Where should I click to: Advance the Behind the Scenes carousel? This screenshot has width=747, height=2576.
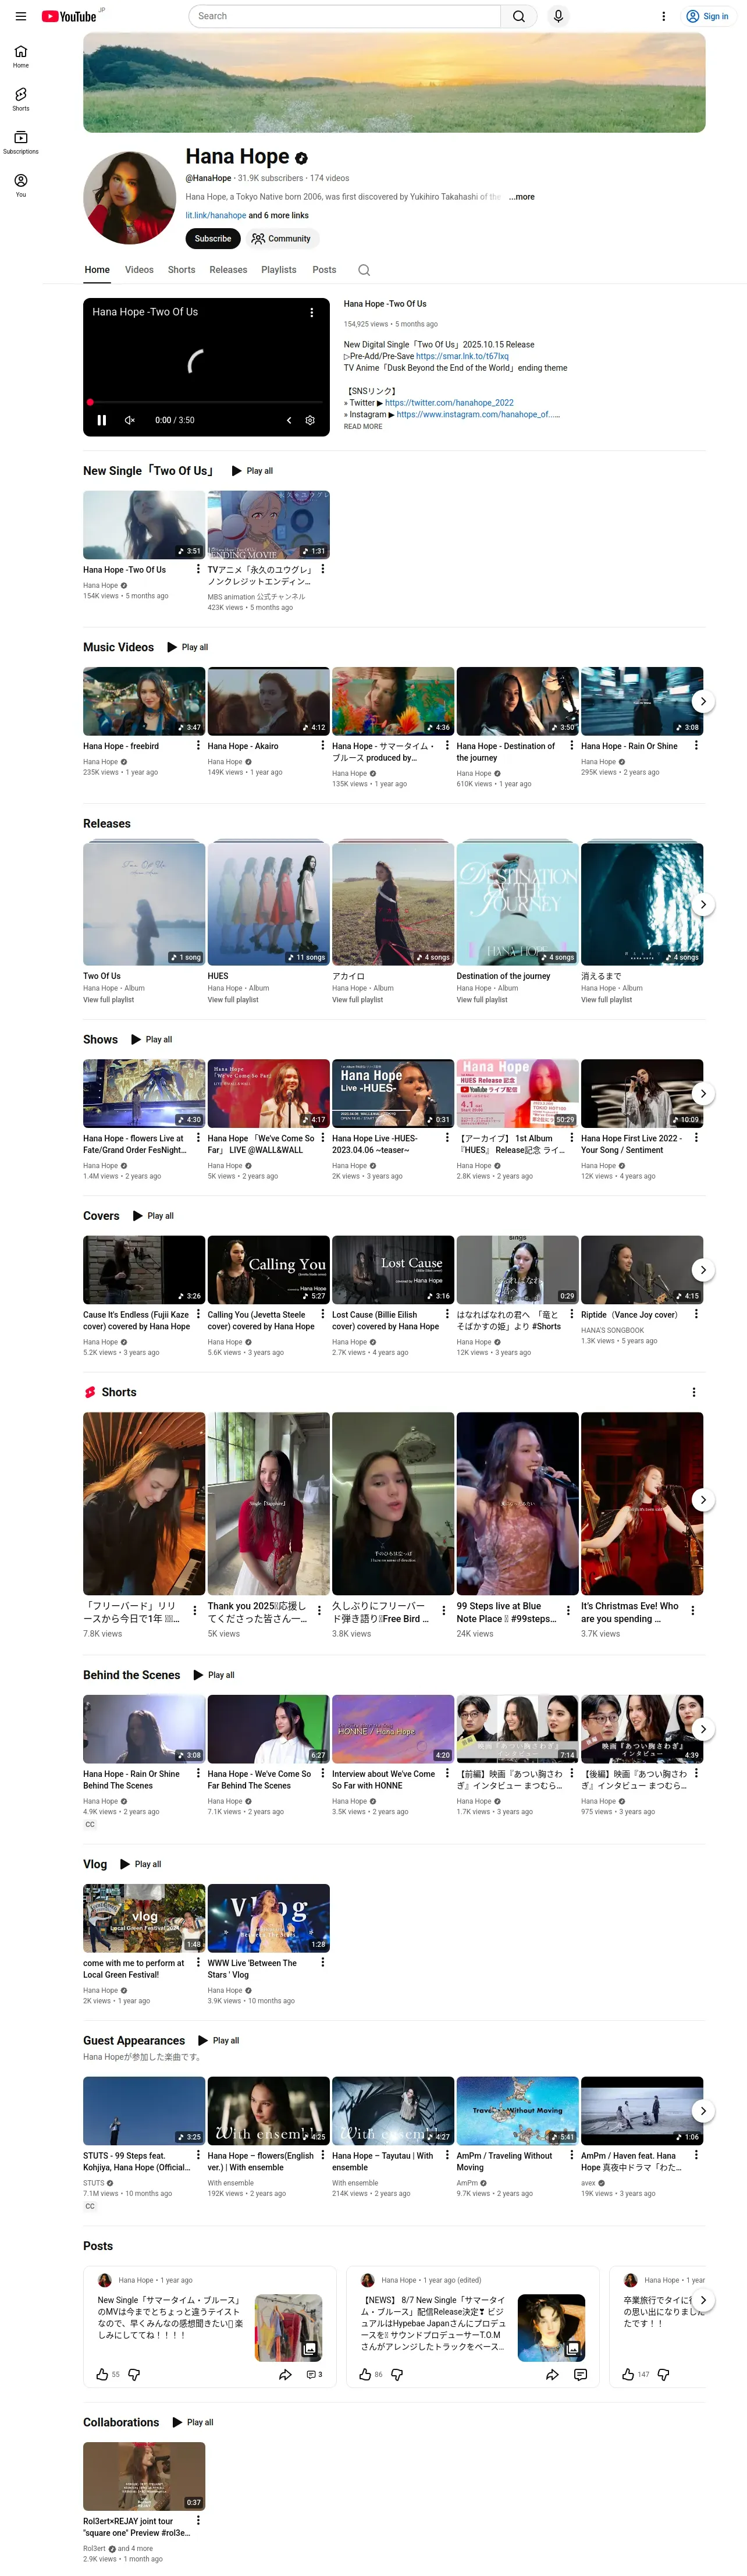click(703, 1729)
